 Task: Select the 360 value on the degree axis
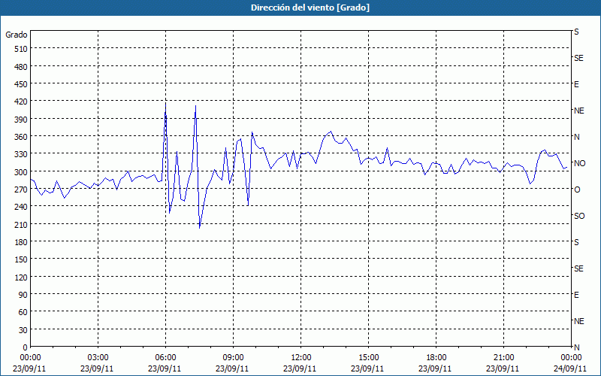tap(21, 137)
